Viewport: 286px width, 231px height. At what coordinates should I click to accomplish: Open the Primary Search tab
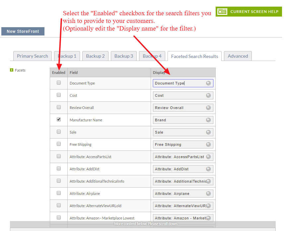coord(33,56)
